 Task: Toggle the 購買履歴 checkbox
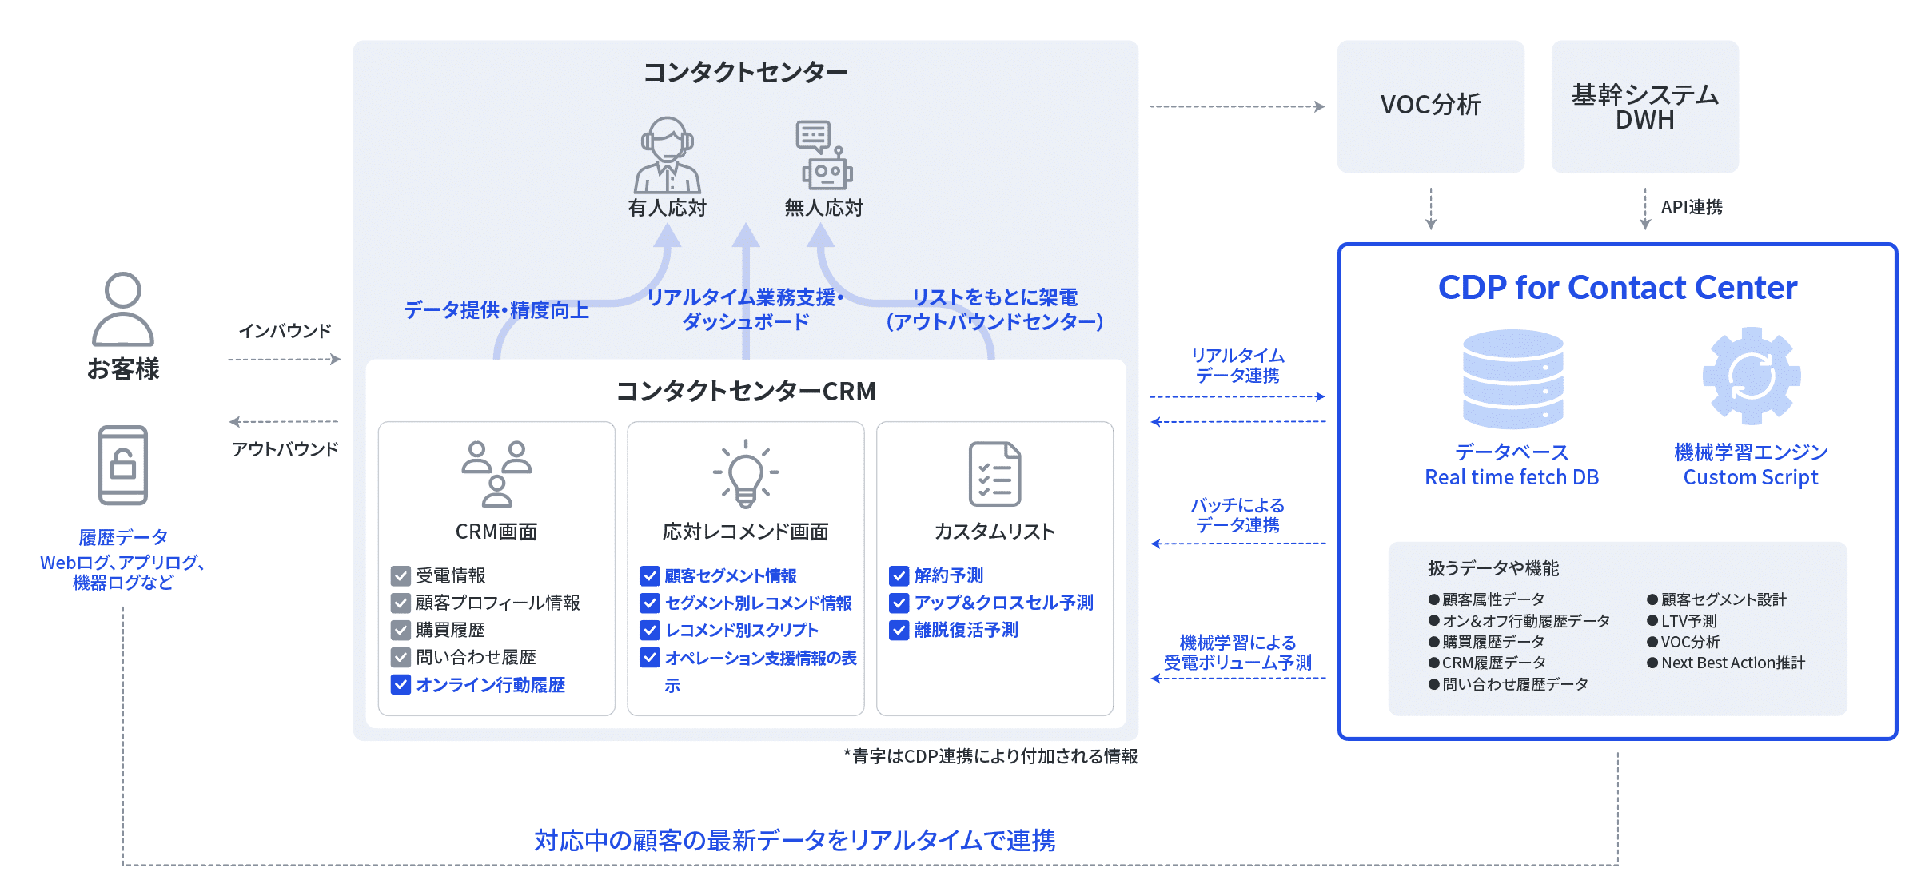click(401, 630)
